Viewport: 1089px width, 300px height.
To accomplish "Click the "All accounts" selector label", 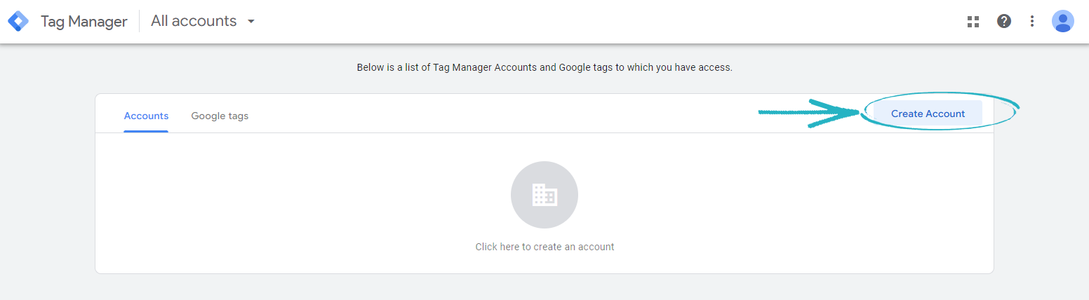I will click(194, 21).
